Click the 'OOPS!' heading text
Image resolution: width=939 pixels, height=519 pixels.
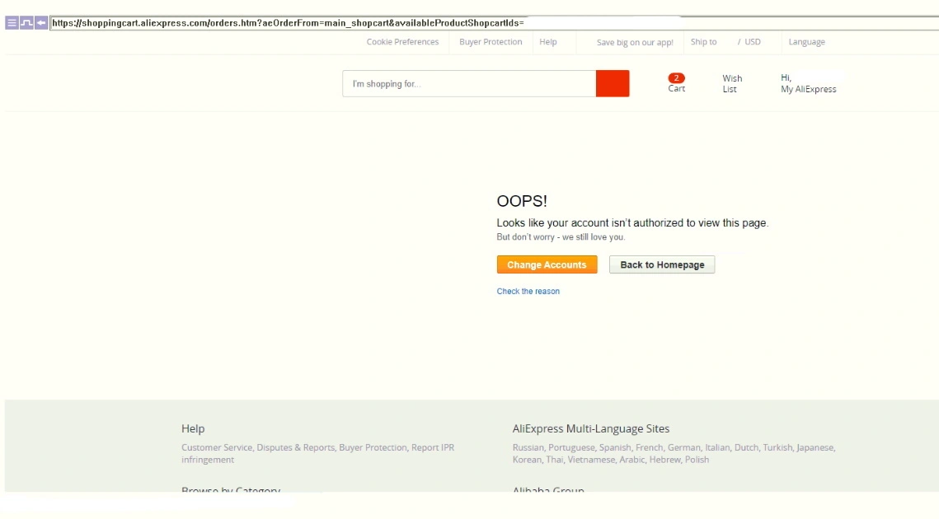click(x=522, y=201)
